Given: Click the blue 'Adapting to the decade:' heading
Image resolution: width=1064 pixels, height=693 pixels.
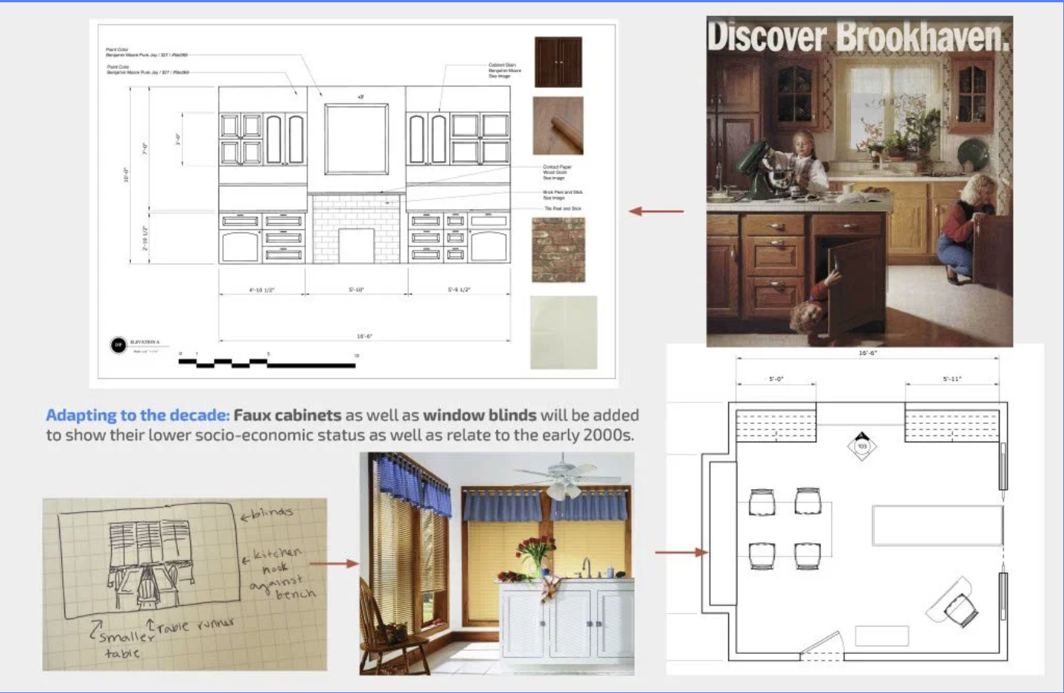Looking at the screenshot, I should (137, 415).
